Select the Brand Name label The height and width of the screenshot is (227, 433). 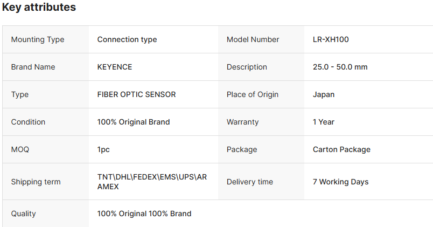click(x=33, y=67)
